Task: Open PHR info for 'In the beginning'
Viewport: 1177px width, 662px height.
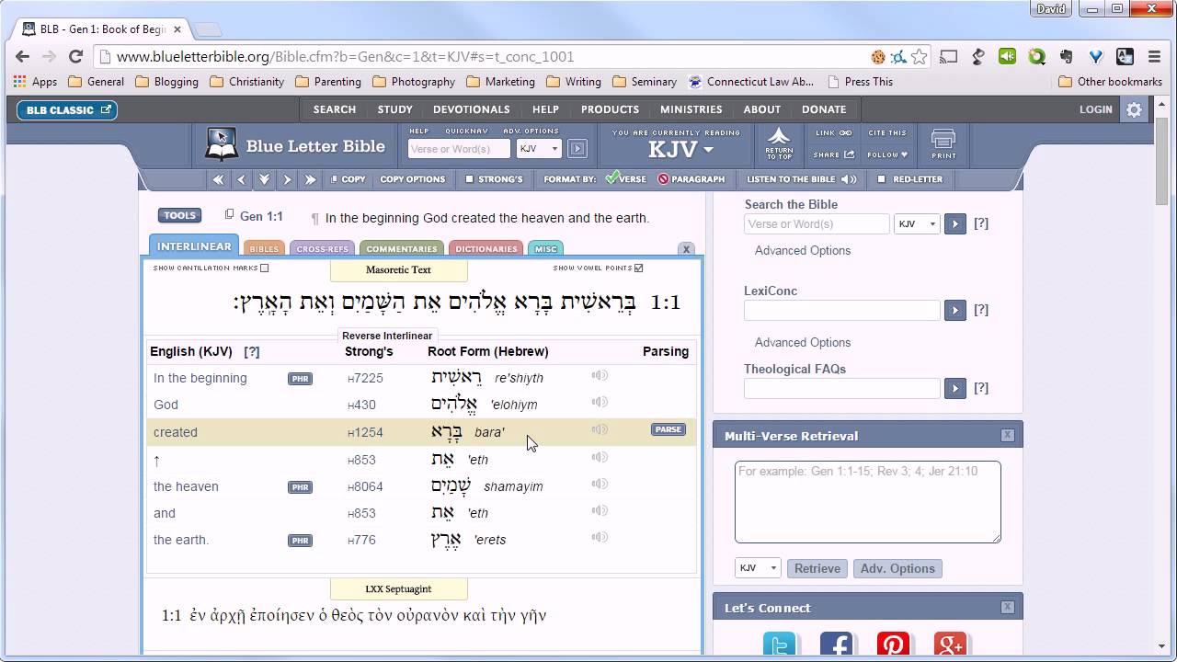Action: (x=300, y=379)
